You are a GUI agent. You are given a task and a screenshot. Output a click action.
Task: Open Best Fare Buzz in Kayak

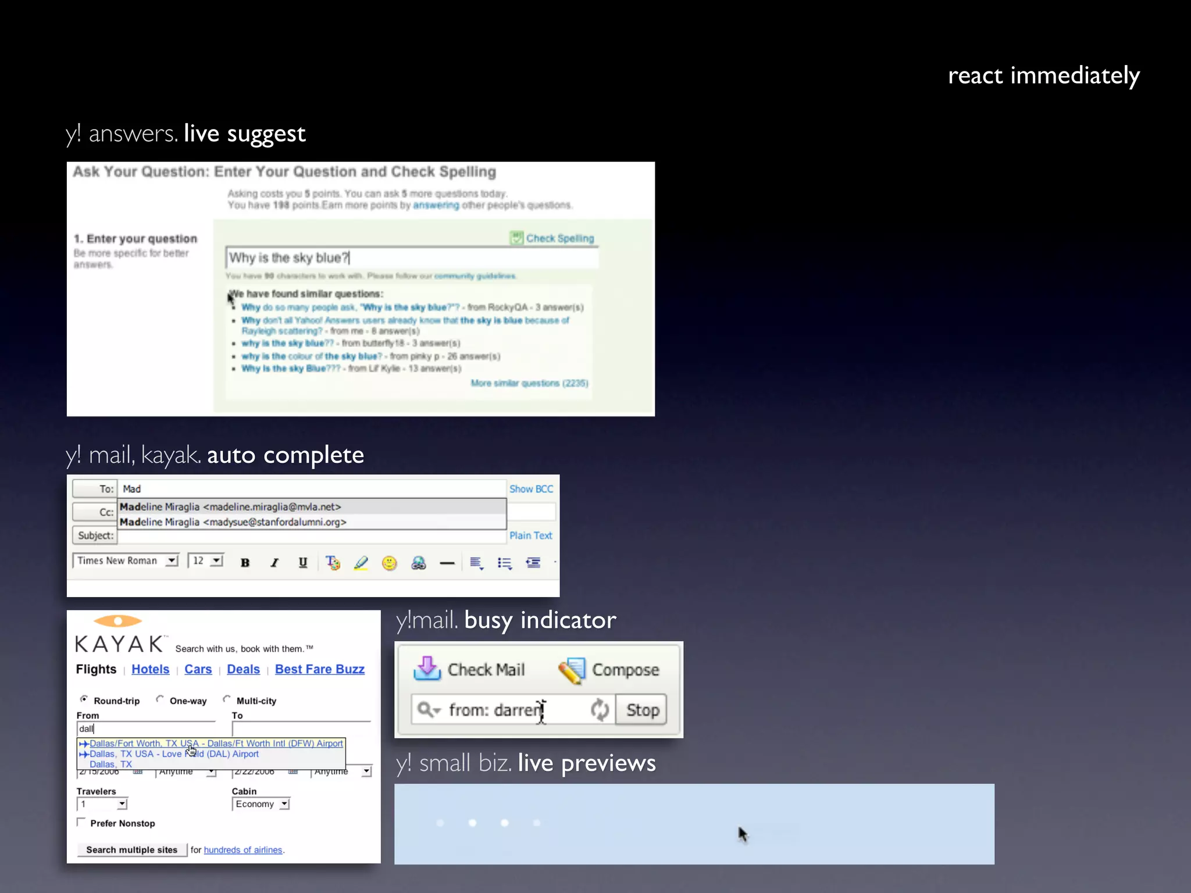tap(320, 669)
